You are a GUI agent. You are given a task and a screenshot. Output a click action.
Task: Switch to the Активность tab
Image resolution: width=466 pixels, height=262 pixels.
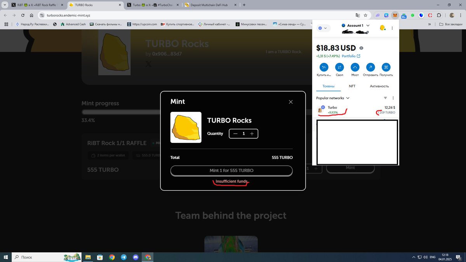pyautogui.click(x=379, y=86)
